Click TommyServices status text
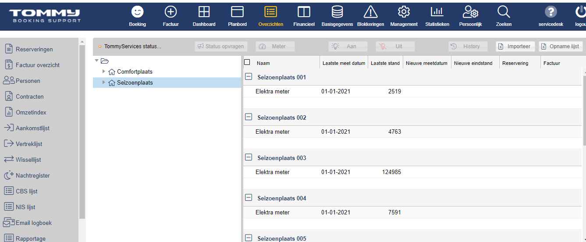The height and width of the screenshot is (242, 586). point(133,46)
